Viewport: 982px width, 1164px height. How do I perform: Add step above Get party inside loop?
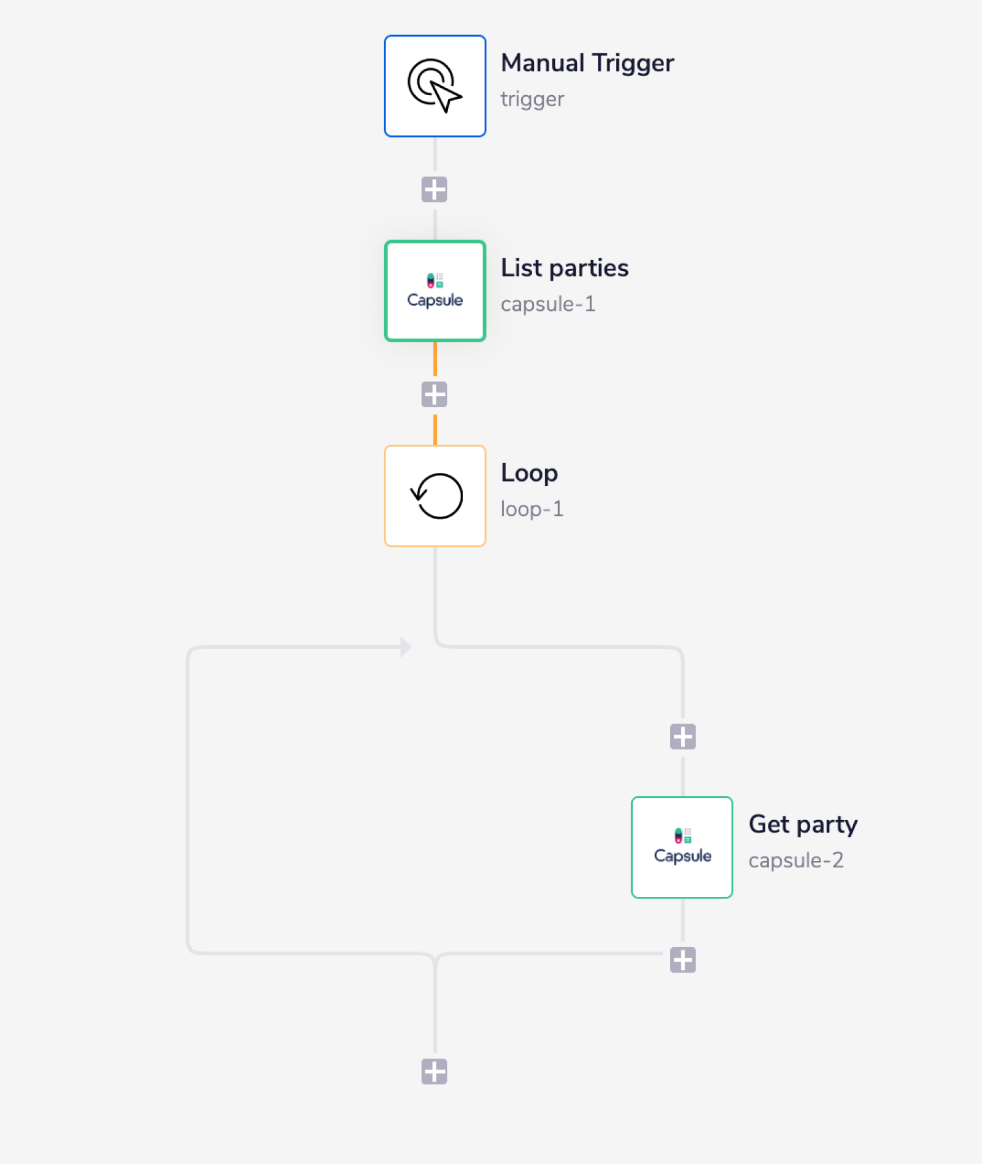pos(682,736)
